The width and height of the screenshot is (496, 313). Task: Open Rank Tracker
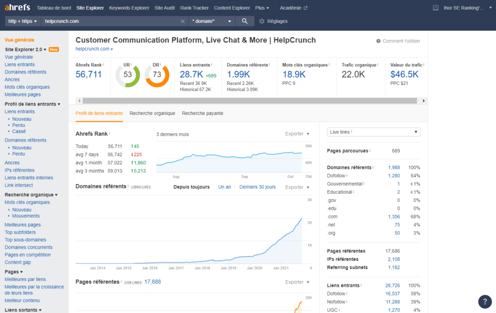[x=194, y=8]
